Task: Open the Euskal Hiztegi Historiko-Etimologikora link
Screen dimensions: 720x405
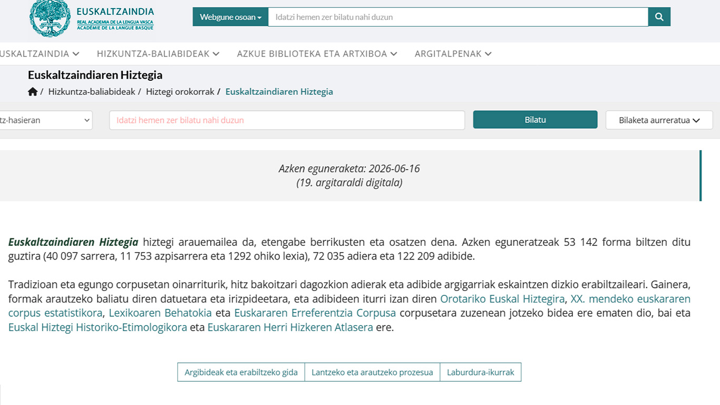Action: click(x=98, y=327)
